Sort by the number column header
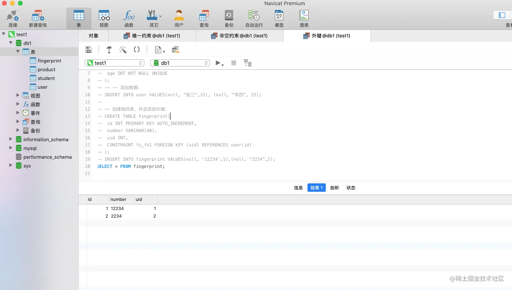 (x=122, y=199)
